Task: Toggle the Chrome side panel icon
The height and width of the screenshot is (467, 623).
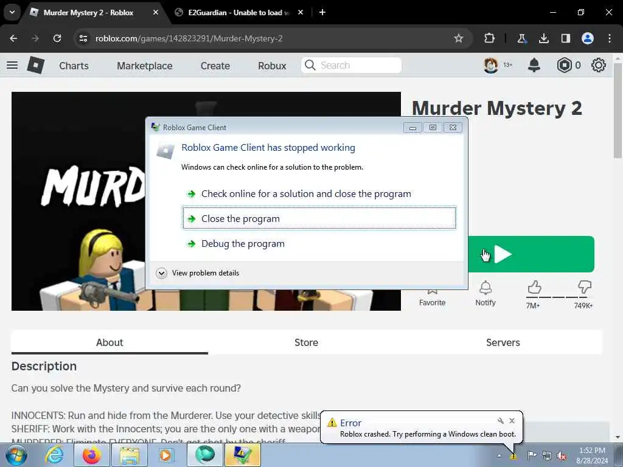Action: pos(565,38)
